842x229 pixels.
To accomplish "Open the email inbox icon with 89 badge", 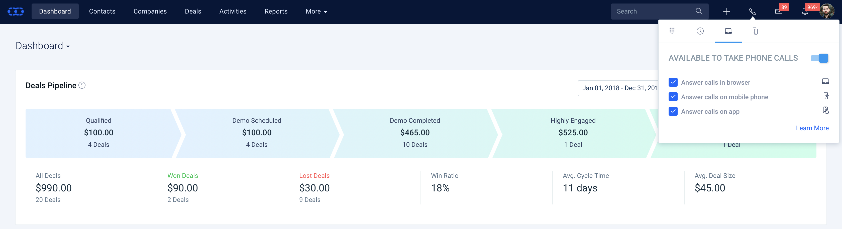I will coord(779,12).
